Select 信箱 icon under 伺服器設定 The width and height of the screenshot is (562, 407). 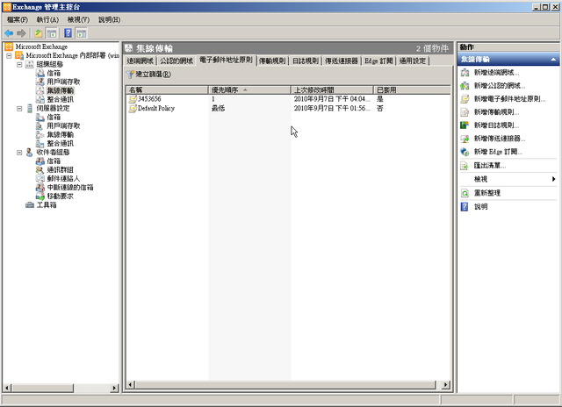[40, 117]
